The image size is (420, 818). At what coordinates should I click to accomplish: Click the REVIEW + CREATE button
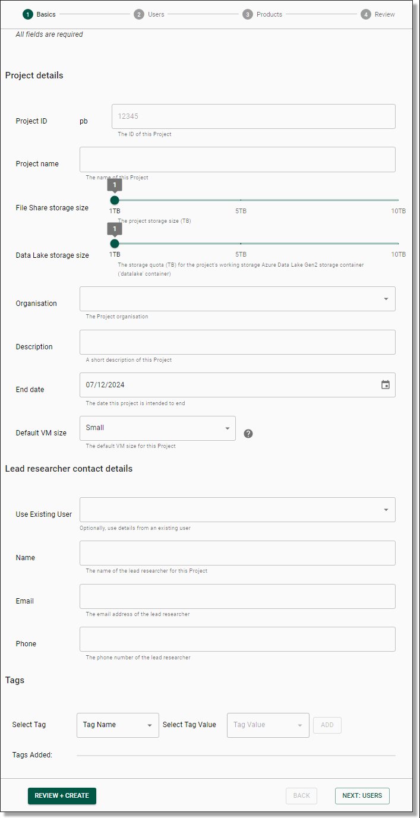[x=62, y=795]
